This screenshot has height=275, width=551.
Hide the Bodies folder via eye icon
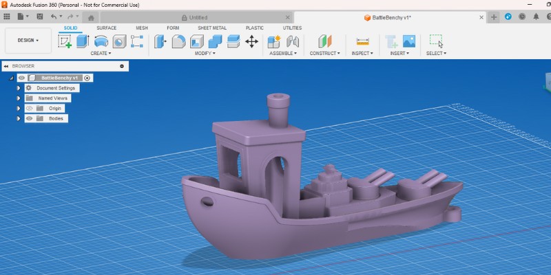(29, 118)
